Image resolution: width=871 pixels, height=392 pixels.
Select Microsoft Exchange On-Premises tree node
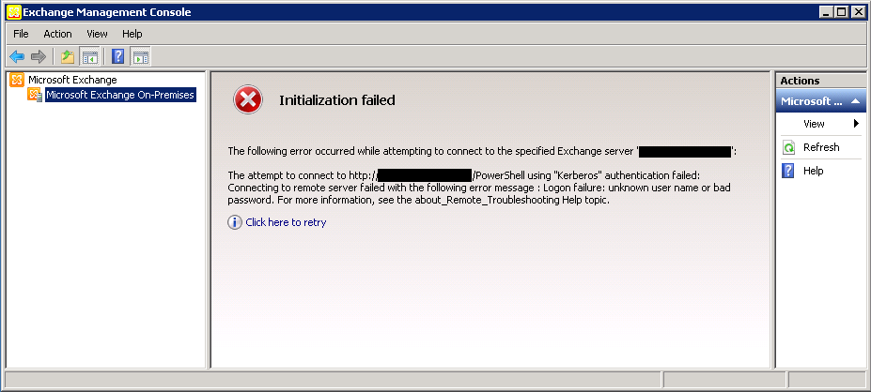click(x=119, y=95)
